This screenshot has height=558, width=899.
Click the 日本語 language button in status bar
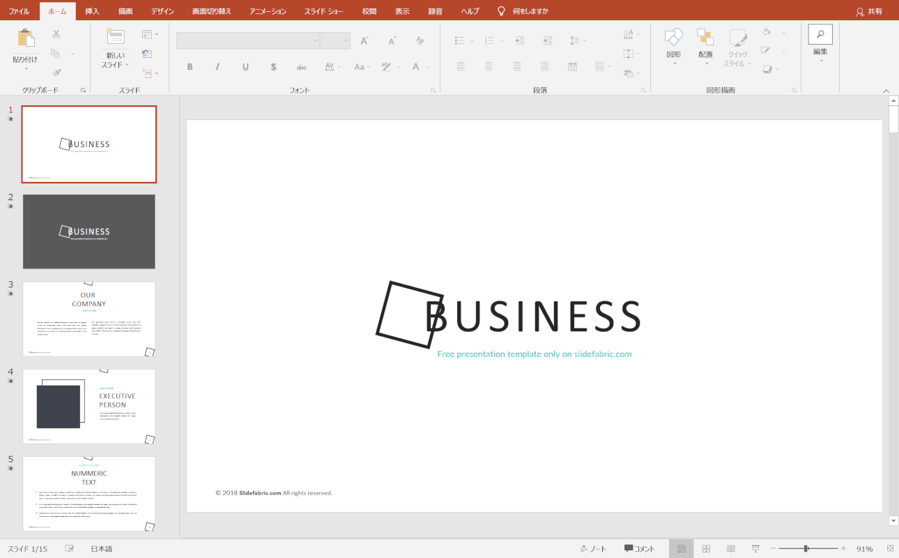[x=101, y=549]
